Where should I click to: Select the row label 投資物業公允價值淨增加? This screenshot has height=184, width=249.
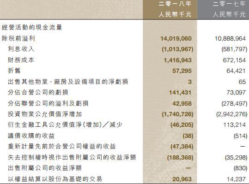pyautogui.click(x=45, y=114)
